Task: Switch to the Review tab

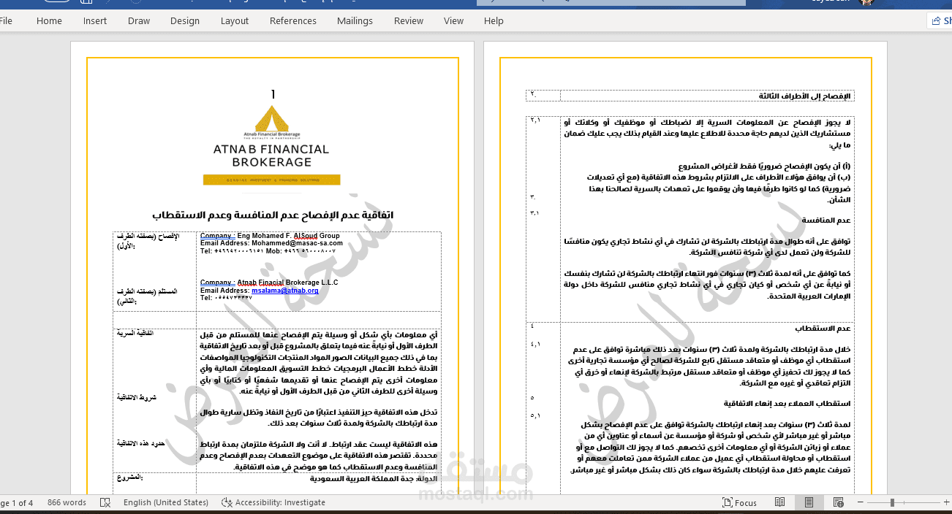Action: (x=408, y=20)
